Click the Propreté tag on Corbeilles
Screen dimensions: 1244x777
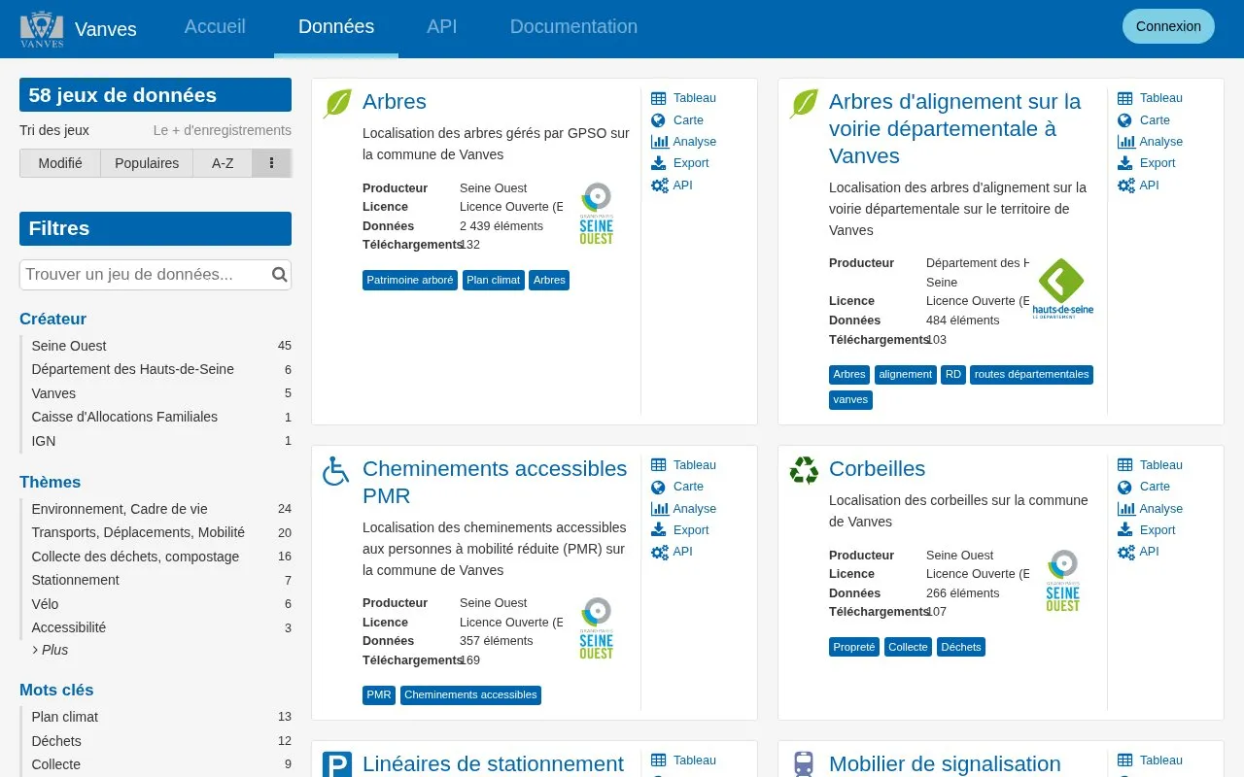(x=854, y=647)
